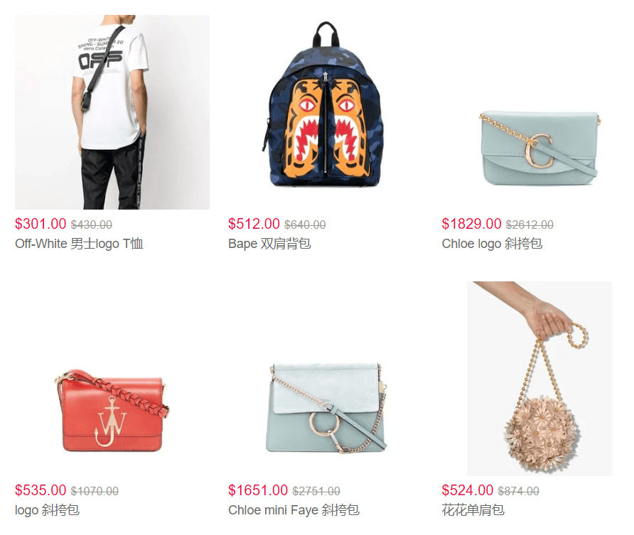Click the $1651.00 sale price

(x=258, y=490)
